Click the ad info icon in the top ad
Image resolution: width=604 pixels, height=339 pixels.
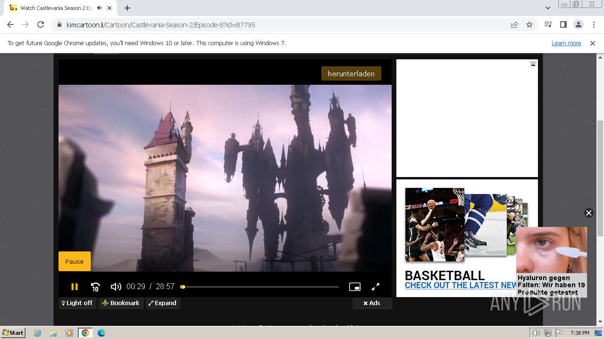point(533,64)
